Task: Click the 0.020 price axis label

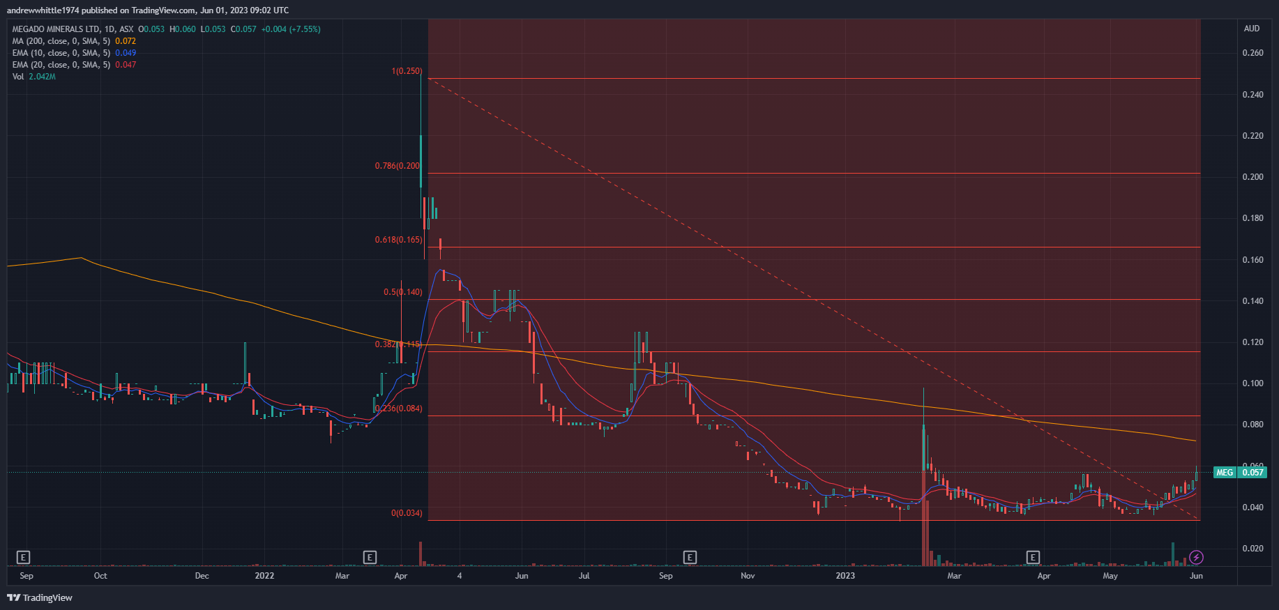Action: 1252,549
